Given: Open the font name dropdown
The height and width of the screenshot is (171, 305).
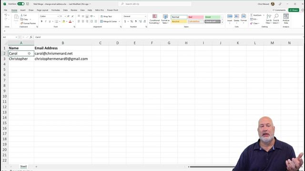Looking at the screenshot, I should coord(58,16).
